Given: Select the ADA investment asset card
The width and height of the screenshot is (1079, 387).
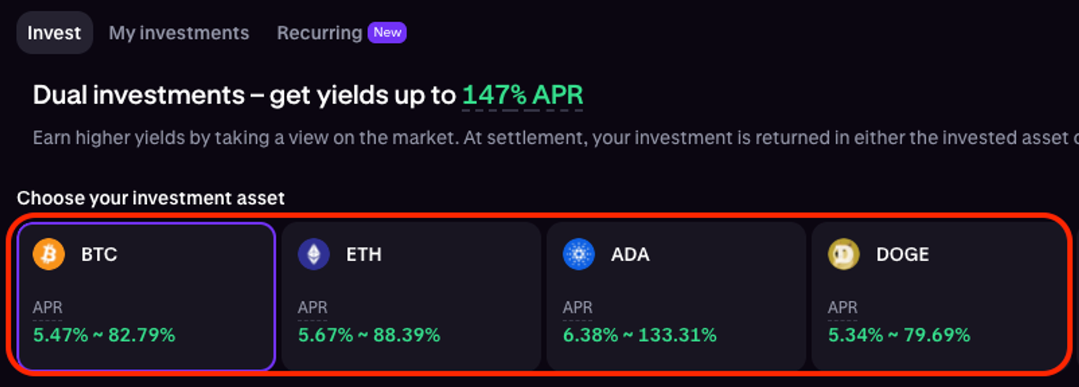Looking at the screenshot, I should click(x=676, y=297).
